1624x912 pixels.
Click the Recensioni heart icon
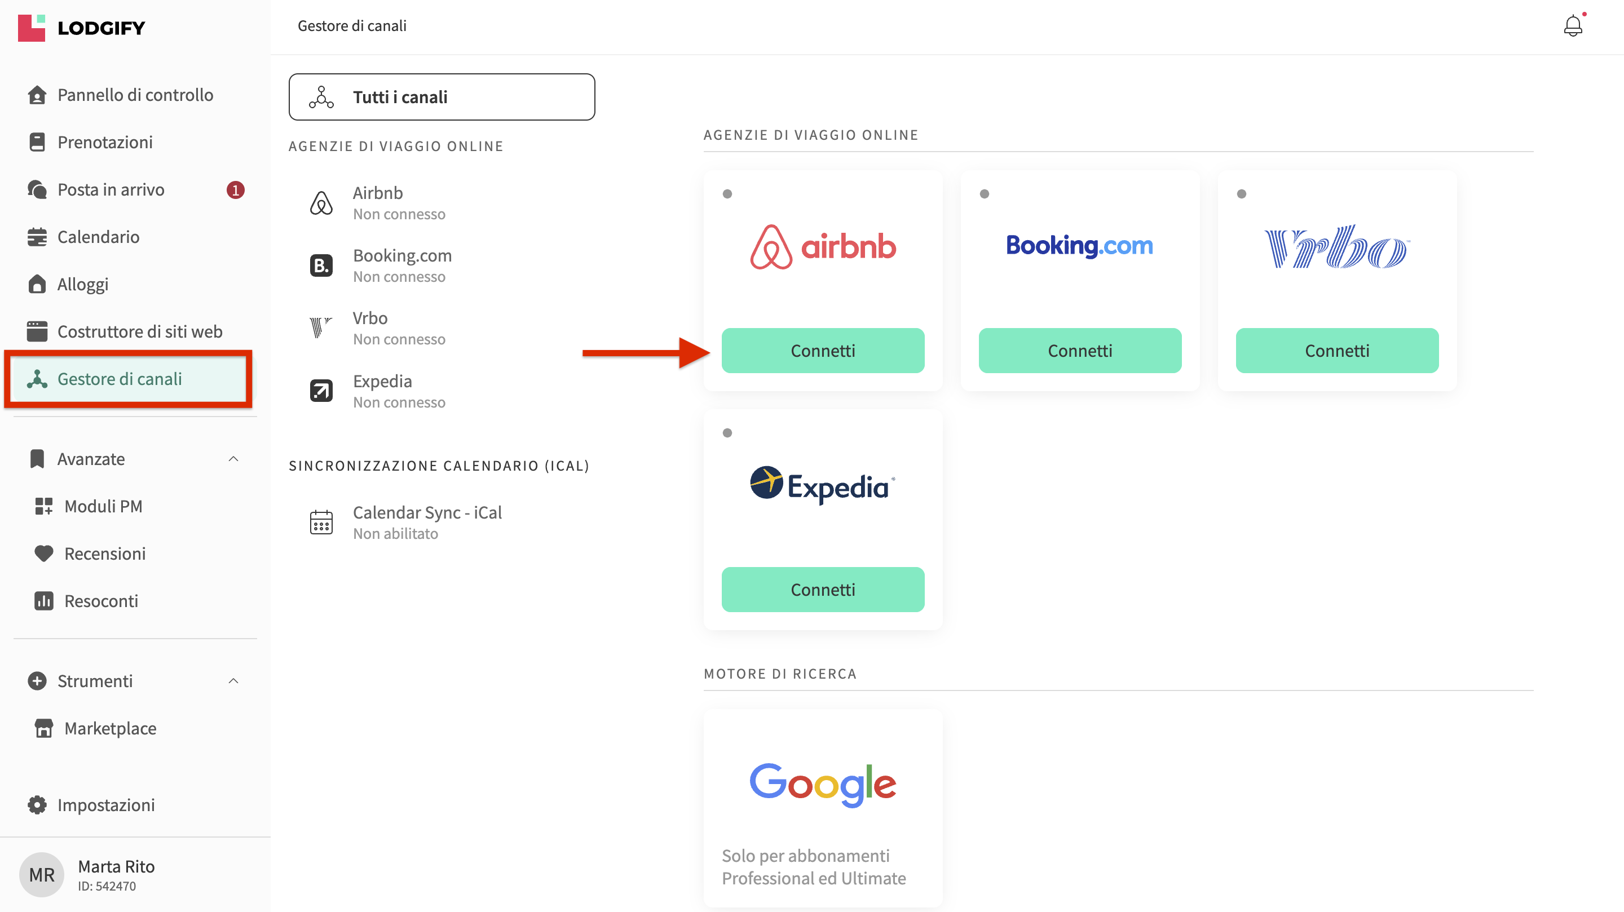click(x=43, y=554)
